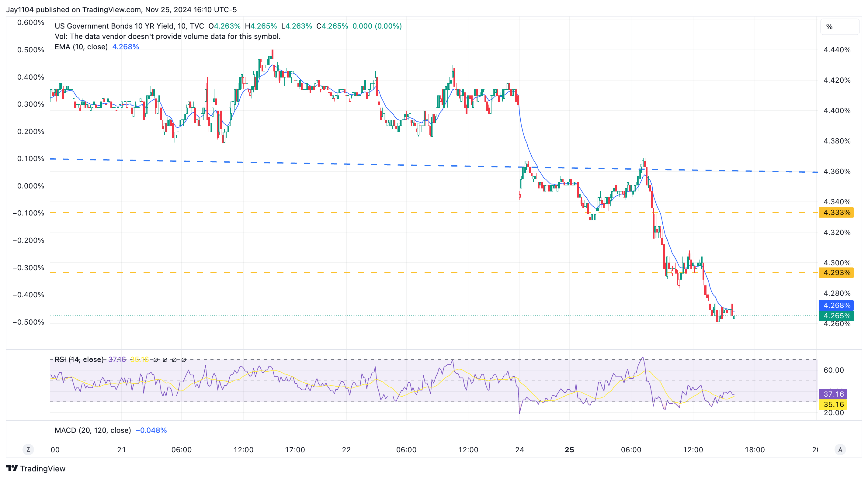Click the open value O4.263% in legend
Viewport: 868px width, 479px height.
coord(224,26)
